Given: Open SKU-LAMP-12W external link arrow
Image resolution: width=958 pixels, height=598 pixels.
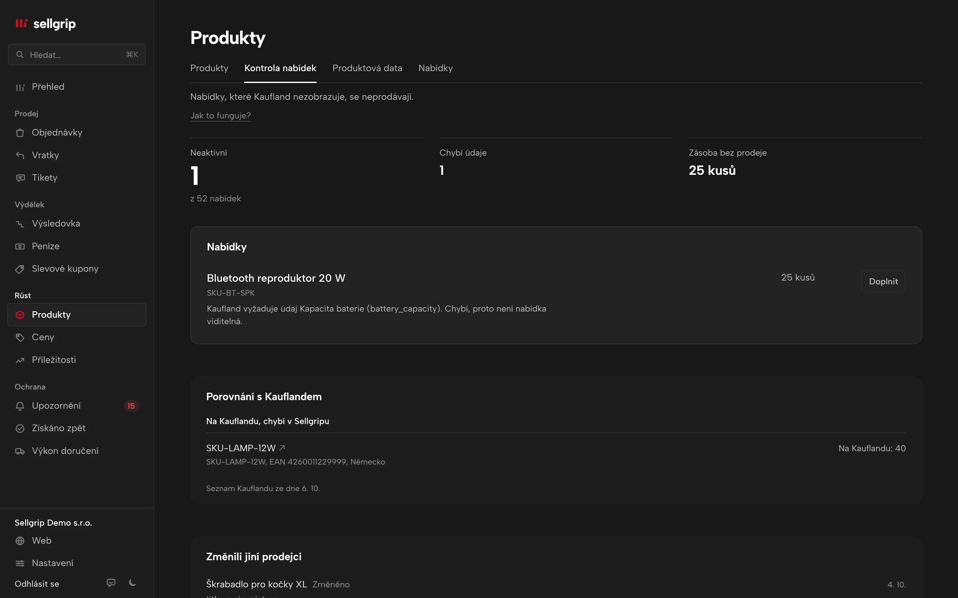Looking at the screenshot, I should [282, 448].
